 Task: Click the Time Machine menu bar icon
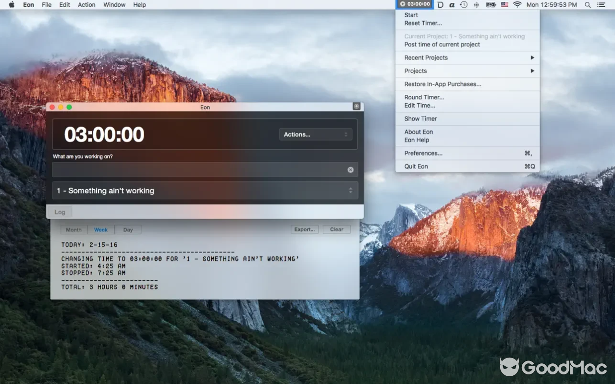(463, 4)
